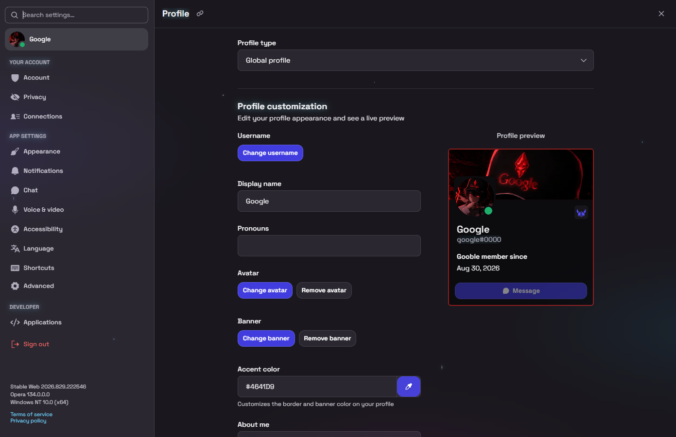This screenshot has width=676, height=437.
Task: Open Voice & video settings
Action: 77,210
